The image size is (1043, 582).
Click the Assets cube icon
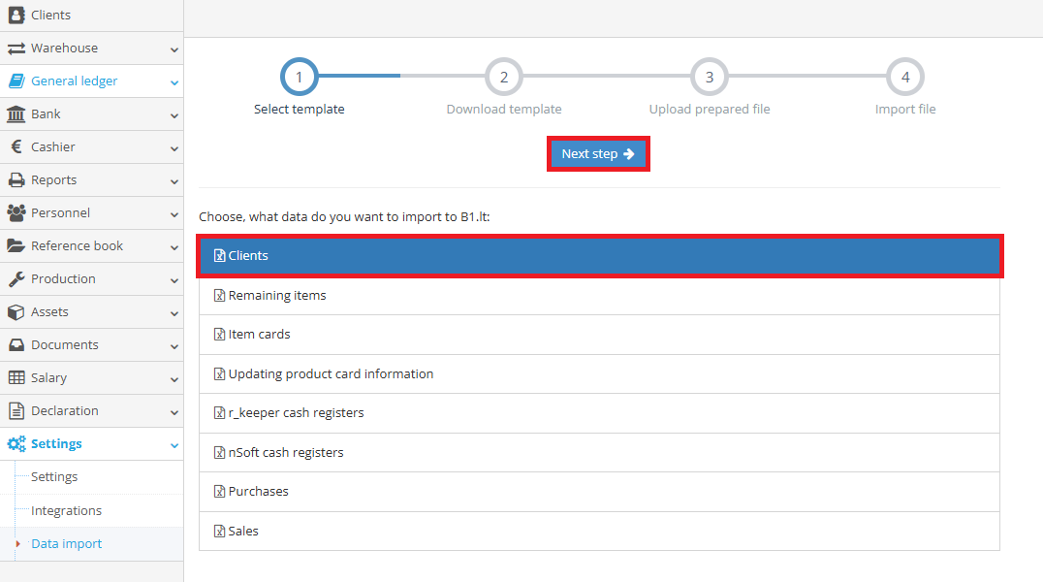tap(16, 311)
